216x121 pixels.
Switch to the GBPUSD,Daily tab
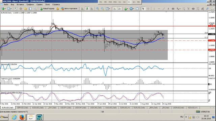[x=23, y=108]
